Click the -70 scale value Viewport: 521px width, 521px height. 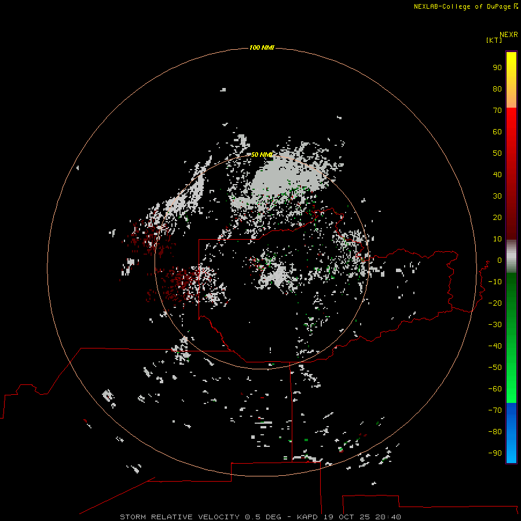click(495, 410)
